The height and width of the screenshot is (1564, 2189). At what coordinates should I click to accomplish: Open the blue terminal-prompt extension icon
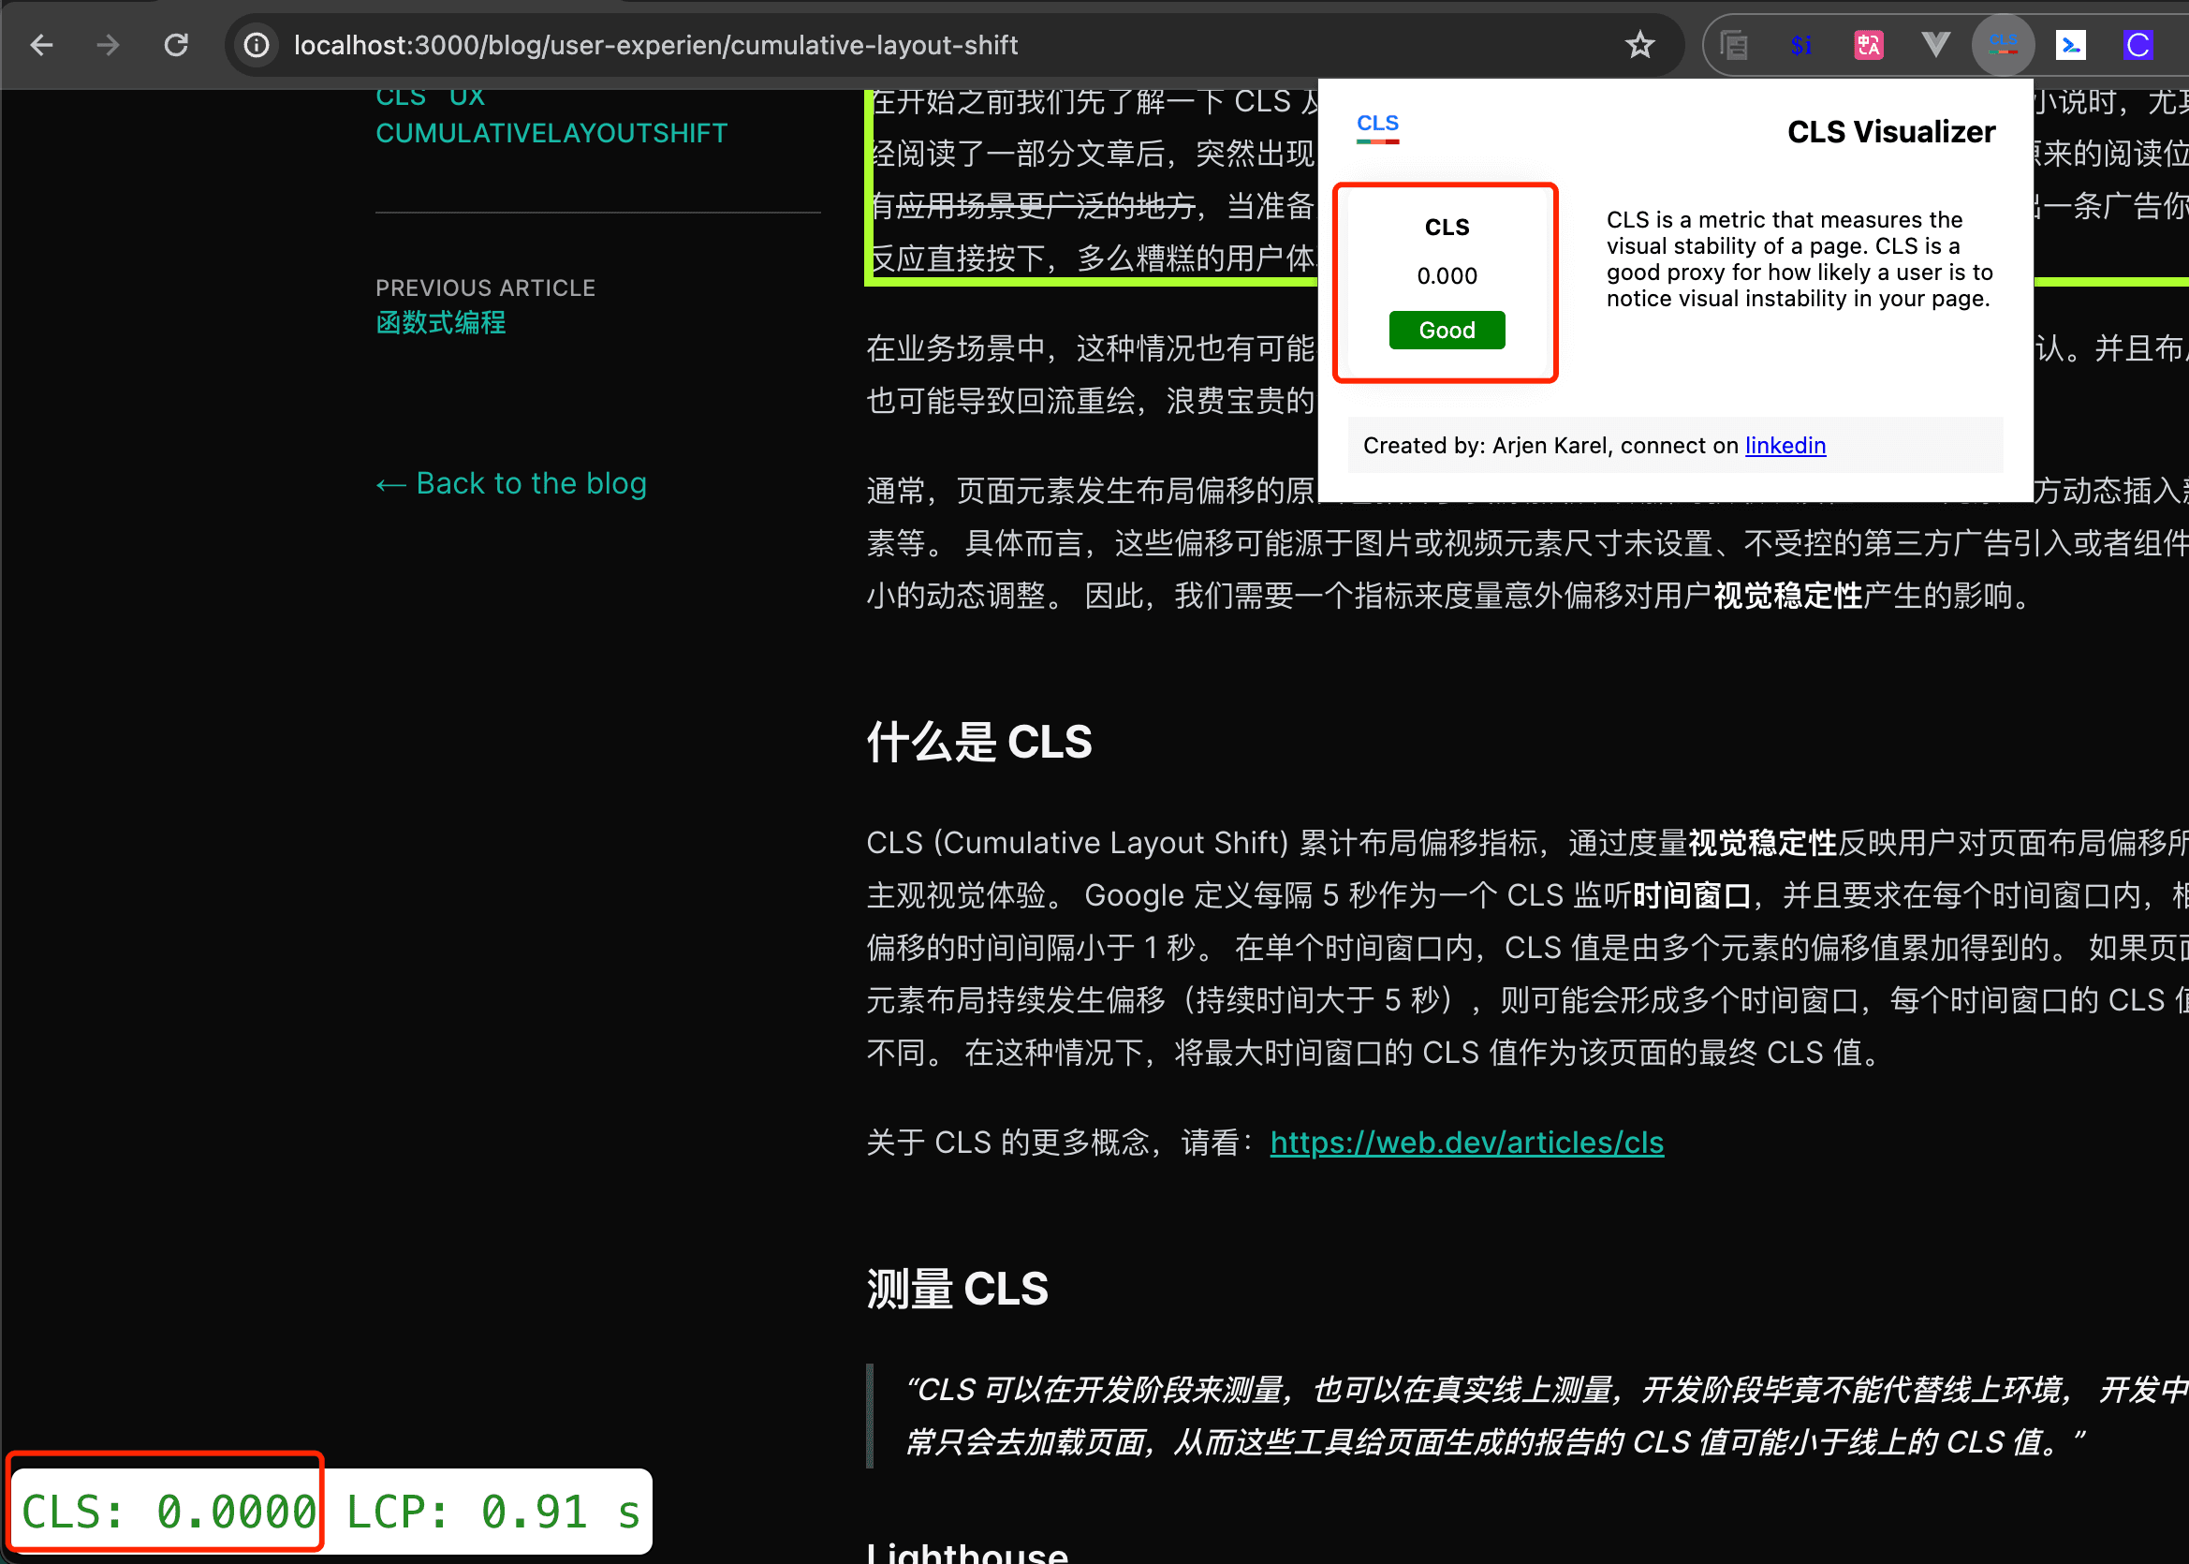coord(2071,45)
